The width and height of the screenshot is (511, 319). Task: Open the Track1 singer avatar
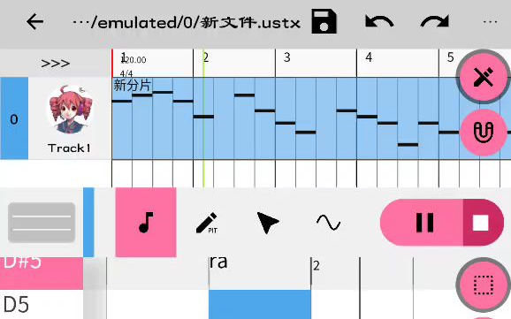[x=70, y=110]
